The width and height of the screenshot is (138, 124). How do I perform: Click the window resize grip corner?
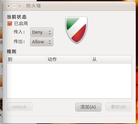coord(134,122)
